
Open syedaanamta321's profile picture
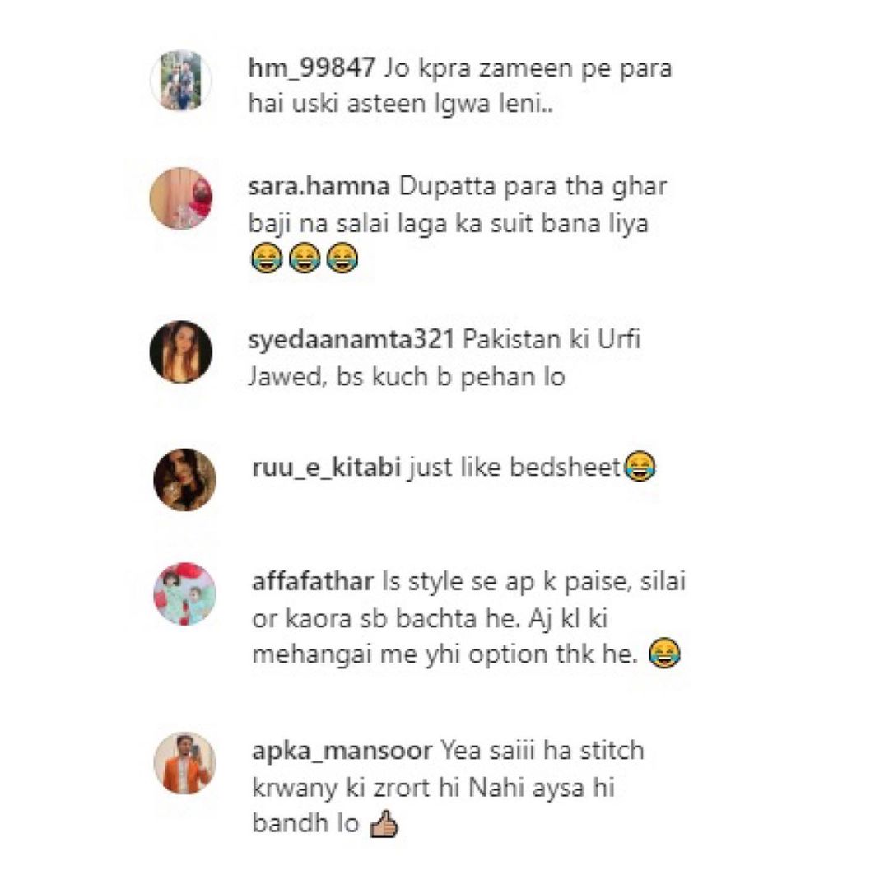181,351
